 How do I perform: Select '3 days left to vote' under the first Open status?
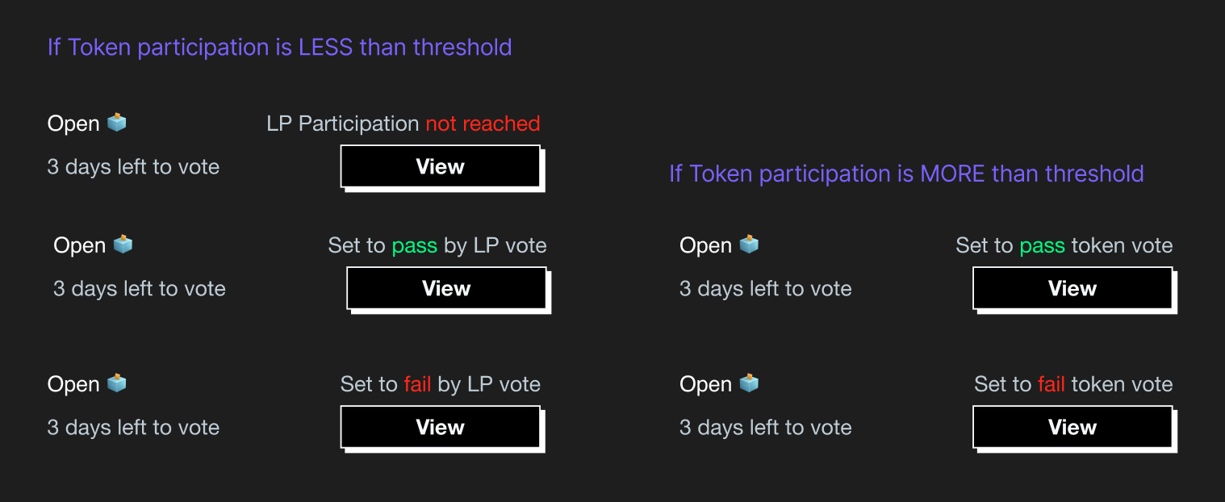pos(133,166)
